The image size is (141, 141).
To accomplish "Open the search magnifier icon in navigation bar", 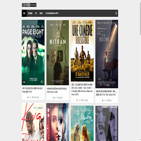I will pos(116,13).
